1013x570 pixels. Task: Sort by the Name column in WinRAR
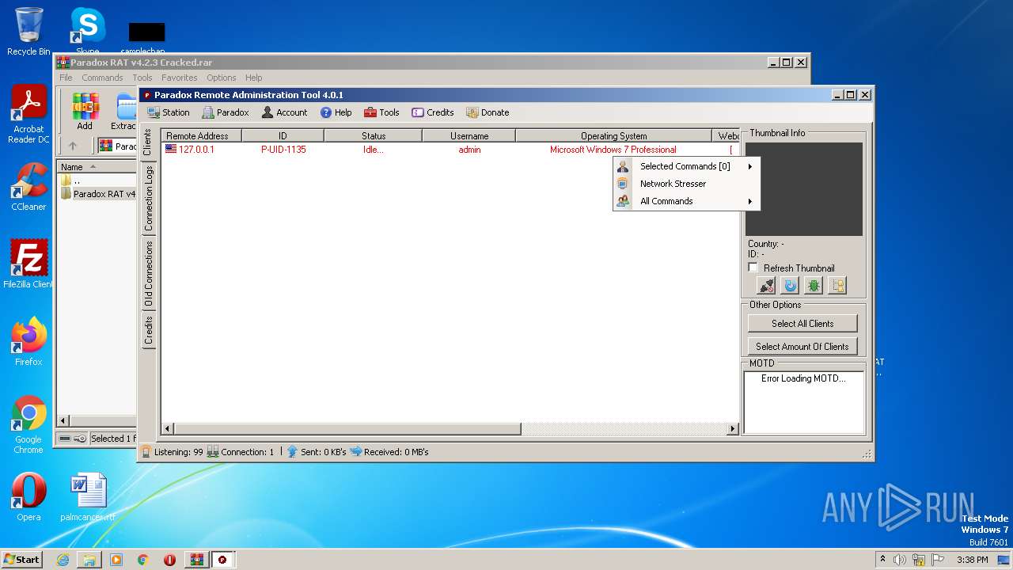pos(97,167)
